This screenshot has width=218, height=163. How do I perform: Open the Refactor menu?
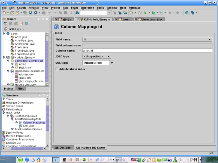pos(34,8)
